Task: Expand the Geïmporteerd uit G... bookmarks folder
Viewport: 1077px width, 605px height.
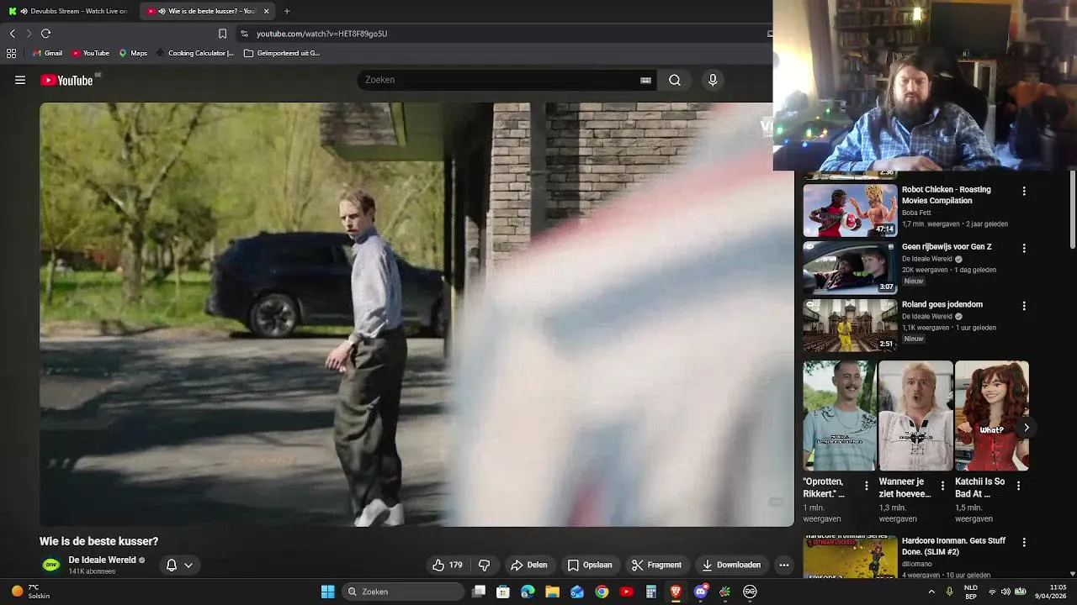Action: [x=282, y=53]
